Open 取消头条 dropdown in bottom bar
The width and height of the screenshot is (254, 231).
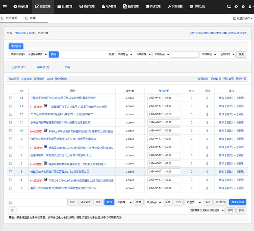tap(153, 202)
